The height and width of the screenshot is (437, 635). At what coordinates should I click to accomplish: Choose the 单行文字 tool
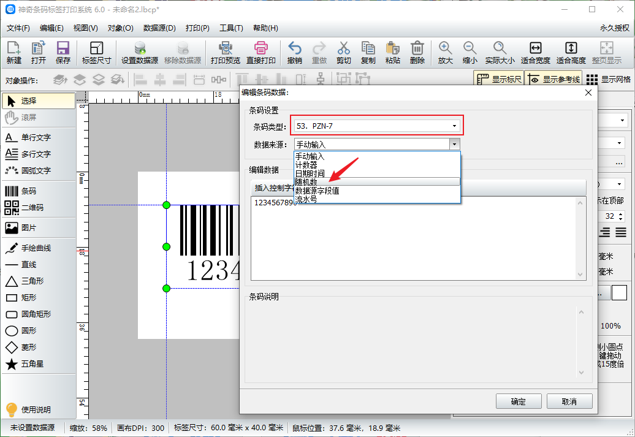39,138
